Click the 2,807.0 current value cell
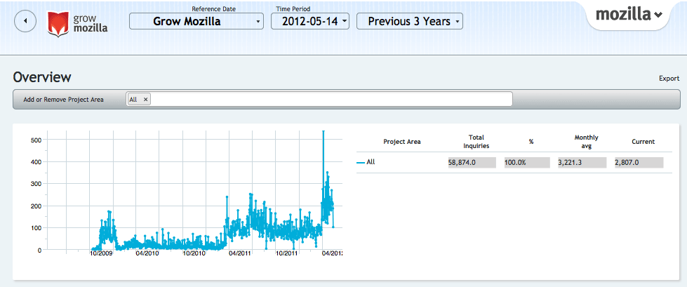This screenshot has width=687, height=287. click(638, 163)
